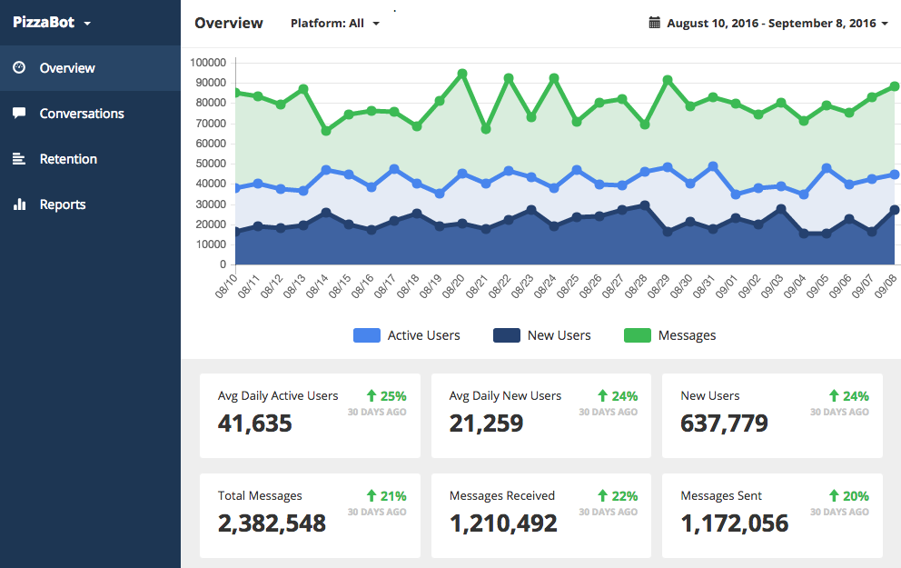Click the dark navy New Users legend swatch

[507, 335]
